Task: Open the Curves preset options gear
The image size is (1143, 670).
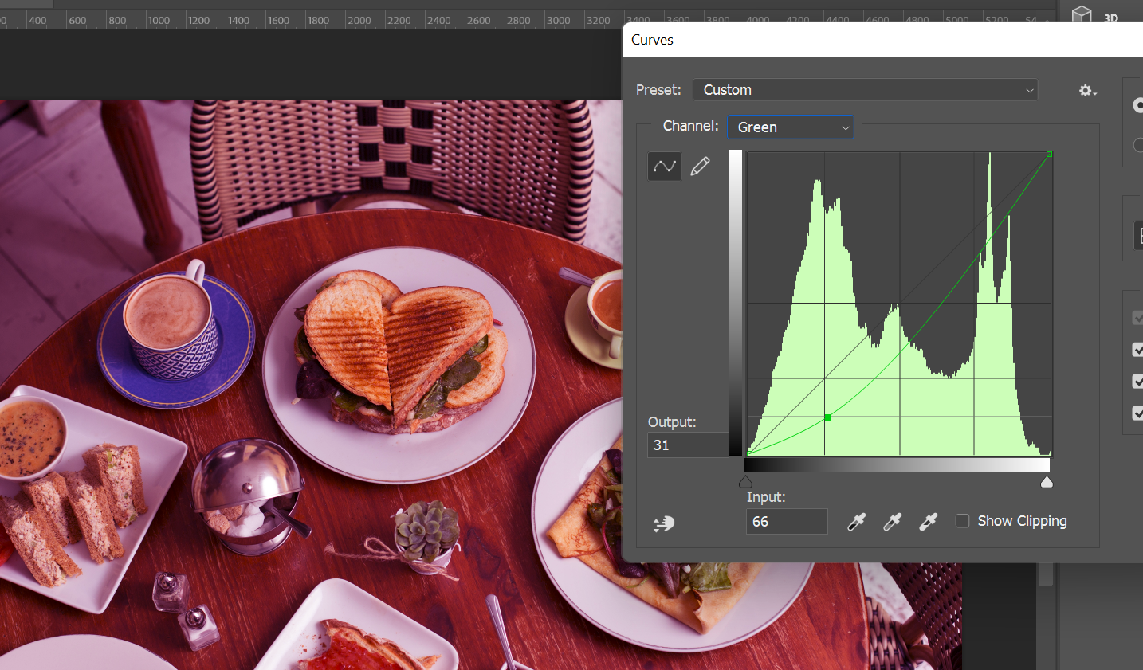Action: [x=1087, y=91]
